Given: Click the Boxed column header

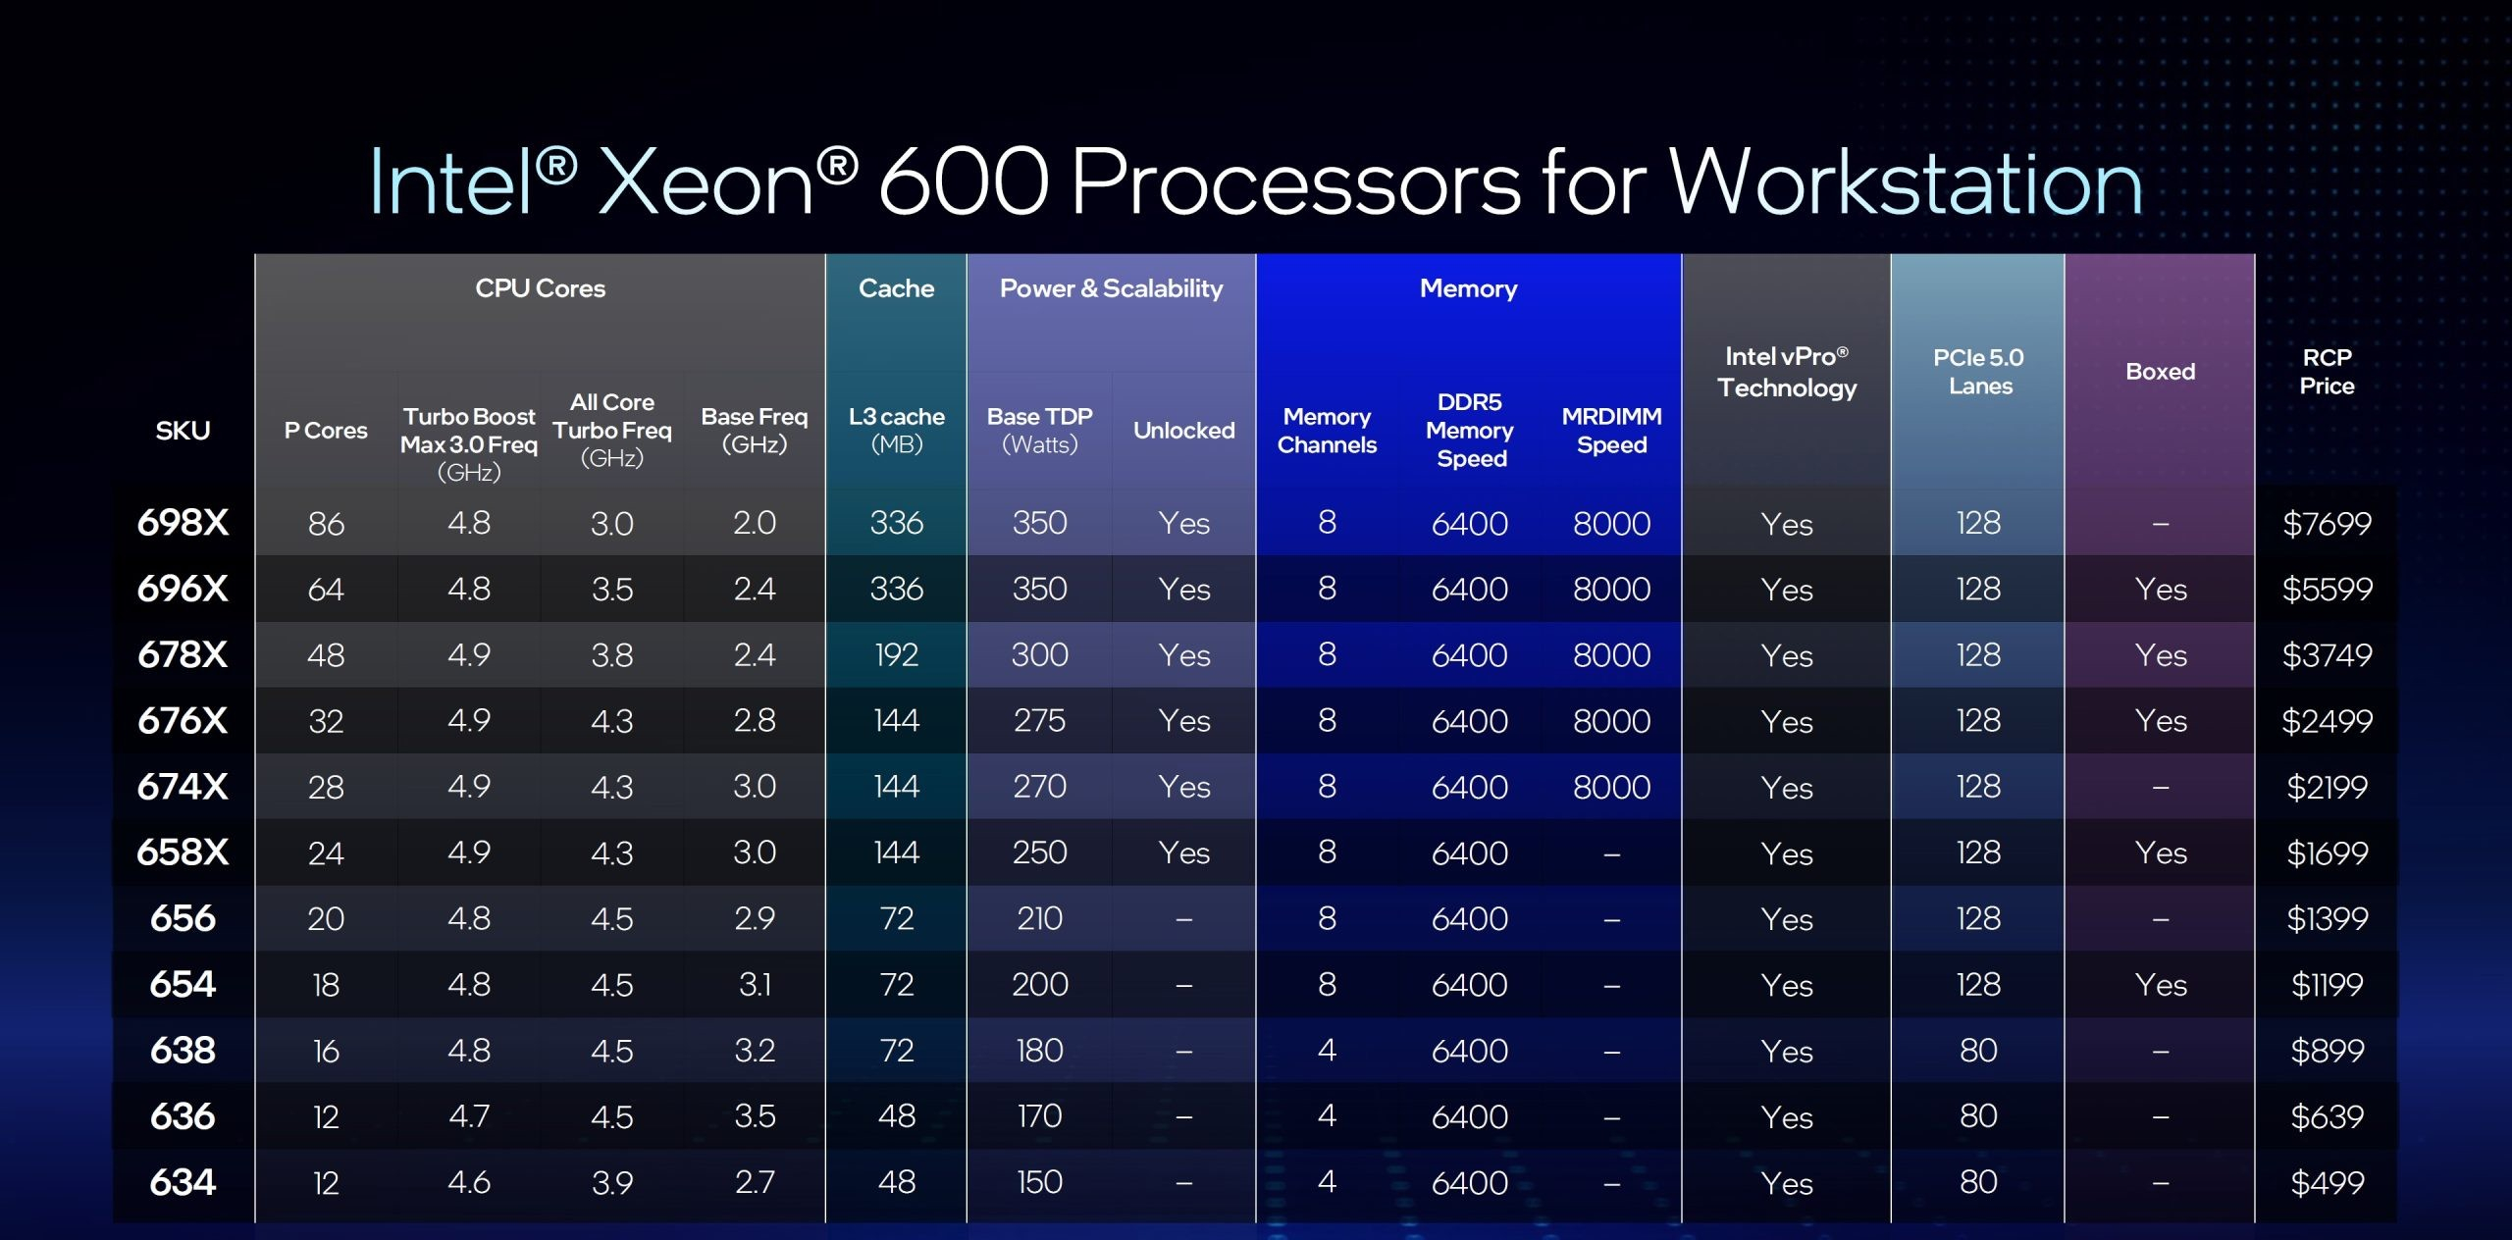Looking at the screenshot, I should [x=2162, y=373].
